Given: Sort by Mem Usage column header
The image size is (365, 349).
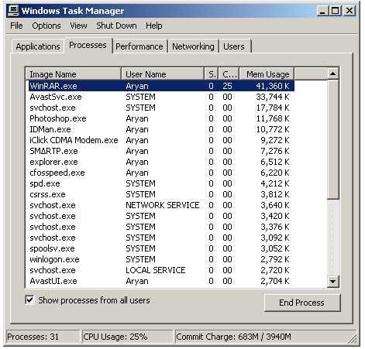Looking at the screenshot, I should point(267,74).
